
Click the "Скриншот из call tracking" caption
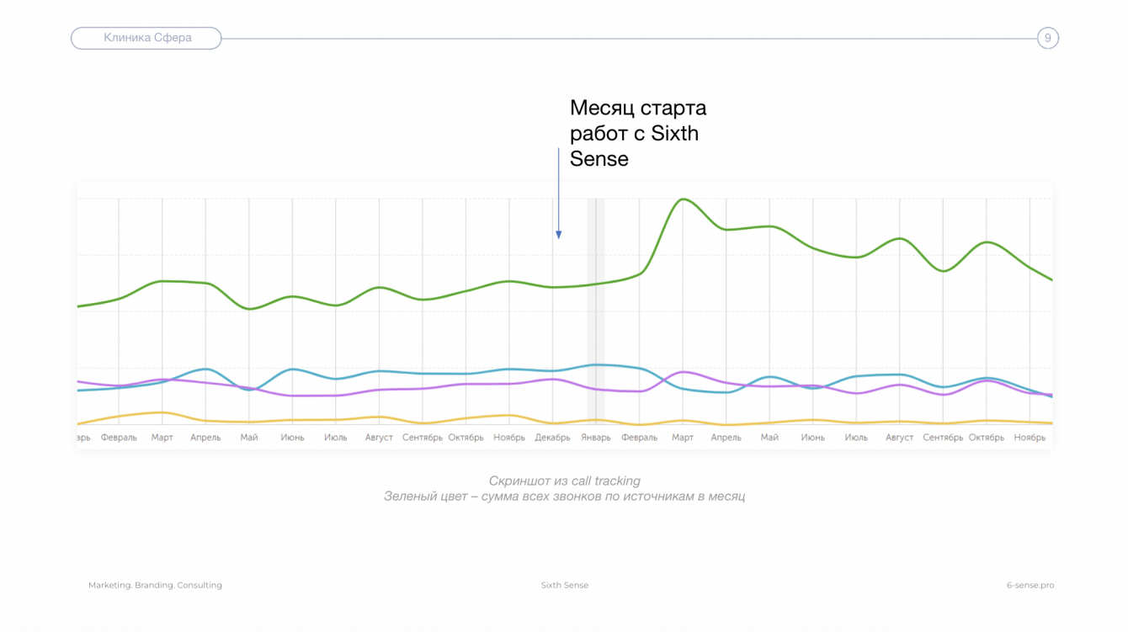pos(564,481)
